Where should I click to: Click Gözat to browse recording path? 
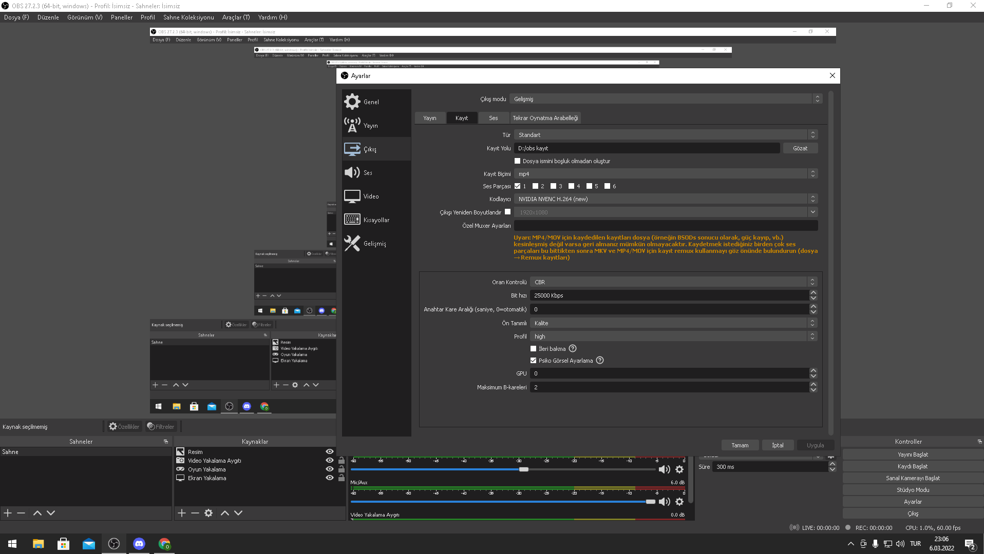point(800,148)
